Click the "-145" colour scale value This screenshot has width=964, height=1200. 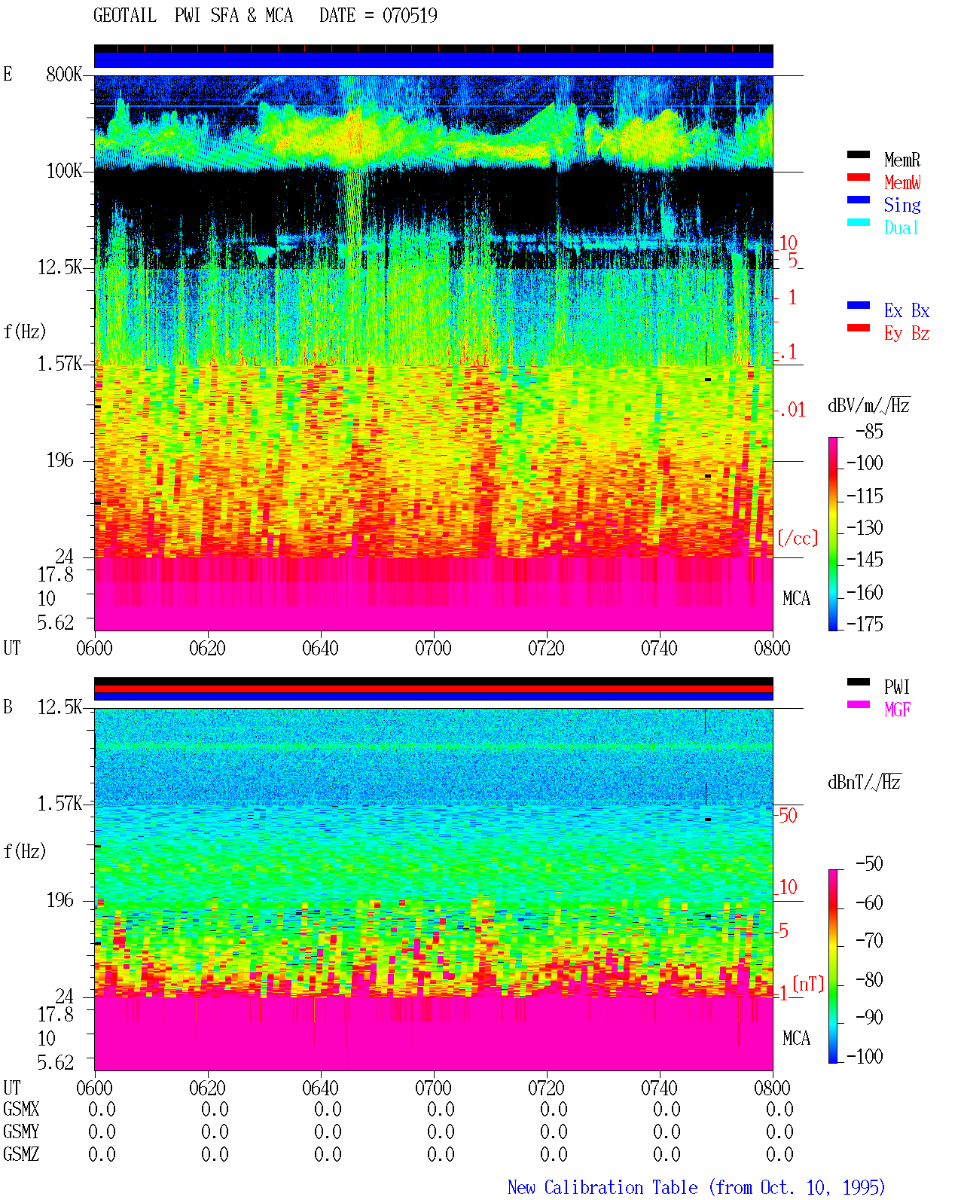click(865, 560)
